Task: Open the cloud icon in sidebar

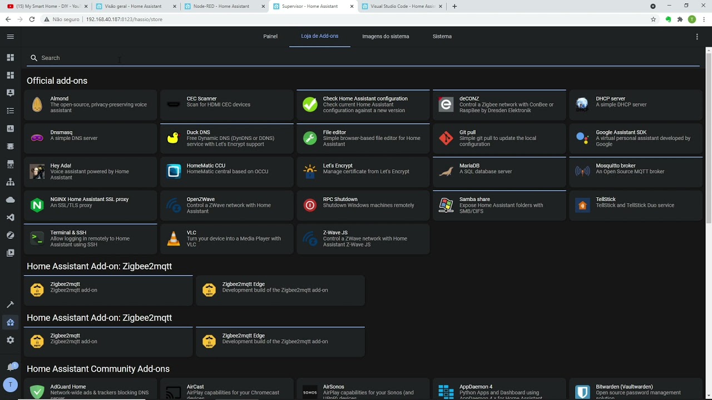Action: pos(10,199)
